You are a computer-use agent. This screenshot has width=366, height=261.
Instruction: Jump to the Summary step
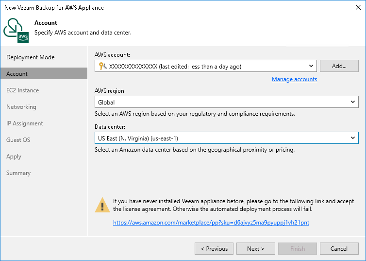(18, 173)
